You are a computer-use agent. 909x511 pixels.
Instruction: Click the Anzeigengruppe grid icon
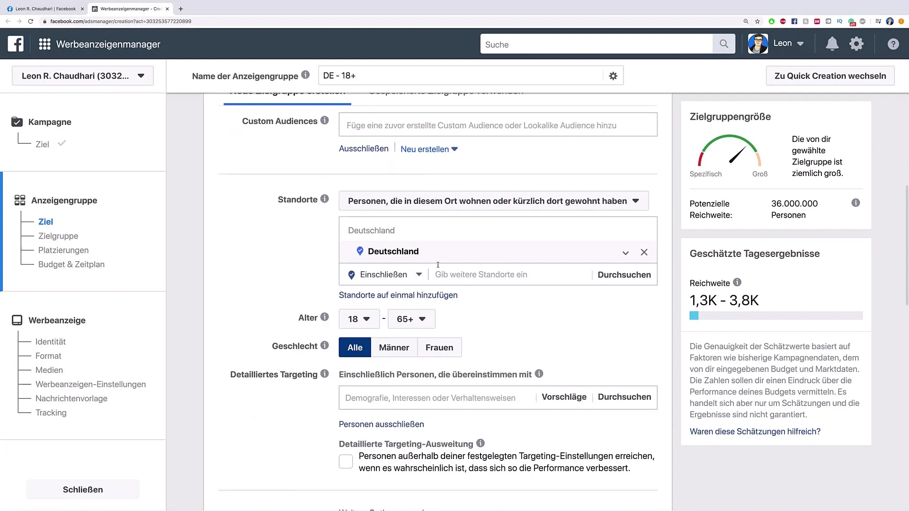coord(20,200)
